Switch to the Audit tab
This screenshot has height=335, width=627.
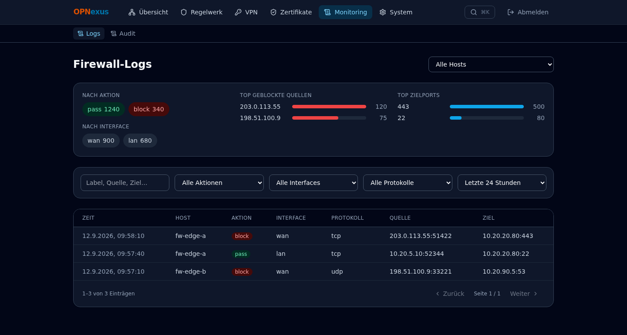123,33
